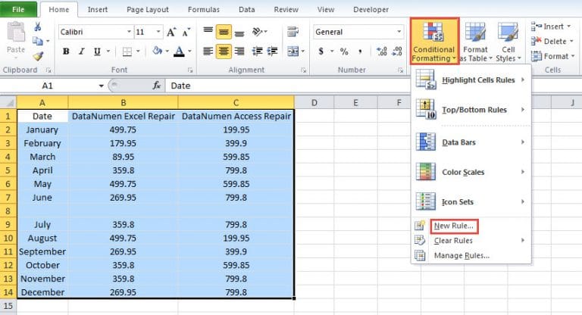Click the Cut scissors icon
Viewport: 582px width, 315px height.
pos(37,27)
